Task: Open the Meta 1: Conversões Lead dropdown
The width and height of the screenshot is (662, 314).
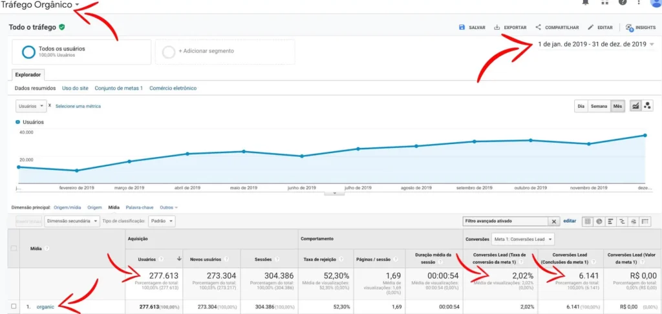Action: tap(522, 239)
